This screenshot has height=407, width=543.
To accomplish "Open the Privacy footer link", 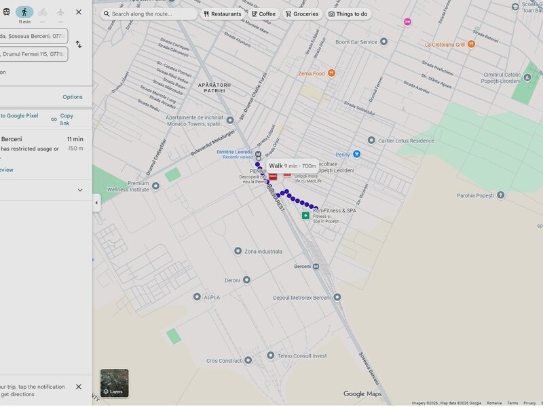I will point(529,403).
